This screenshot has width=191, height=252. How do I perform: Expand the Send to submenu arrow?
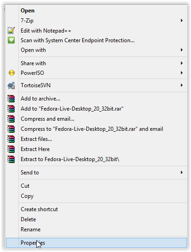click(182, 173)
